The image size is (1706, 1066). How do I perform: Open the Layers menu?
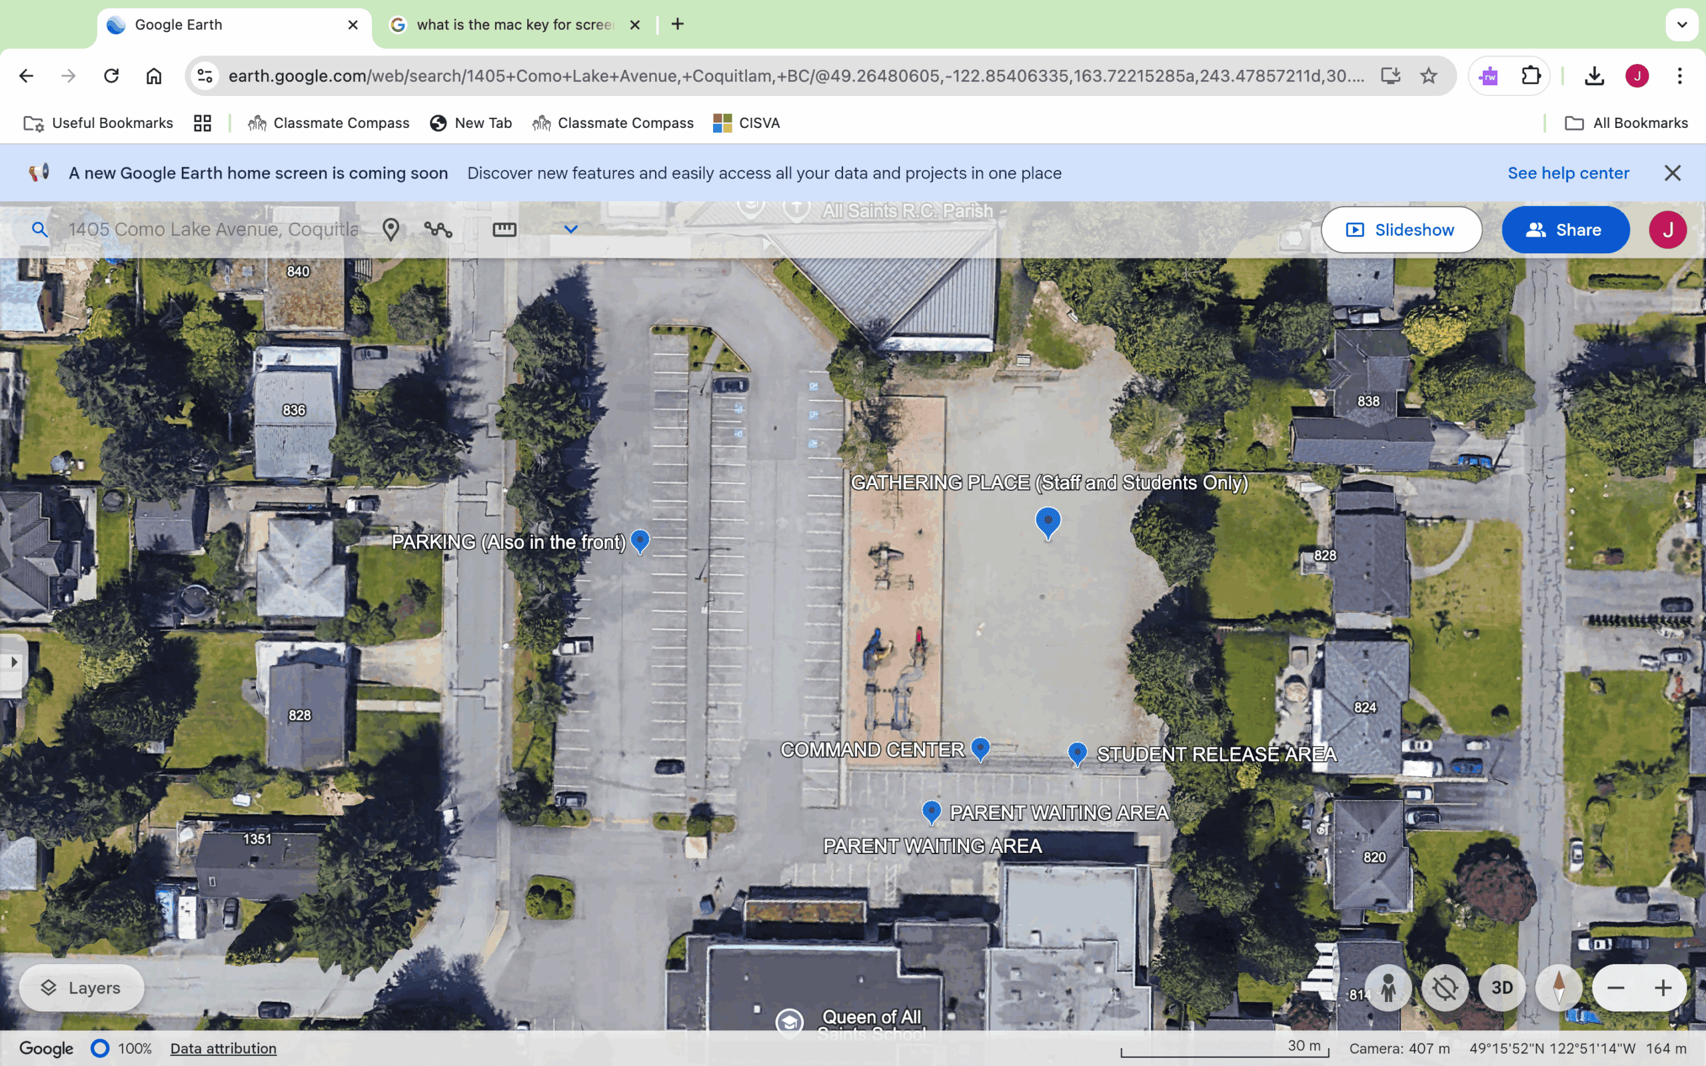(81, 988)
